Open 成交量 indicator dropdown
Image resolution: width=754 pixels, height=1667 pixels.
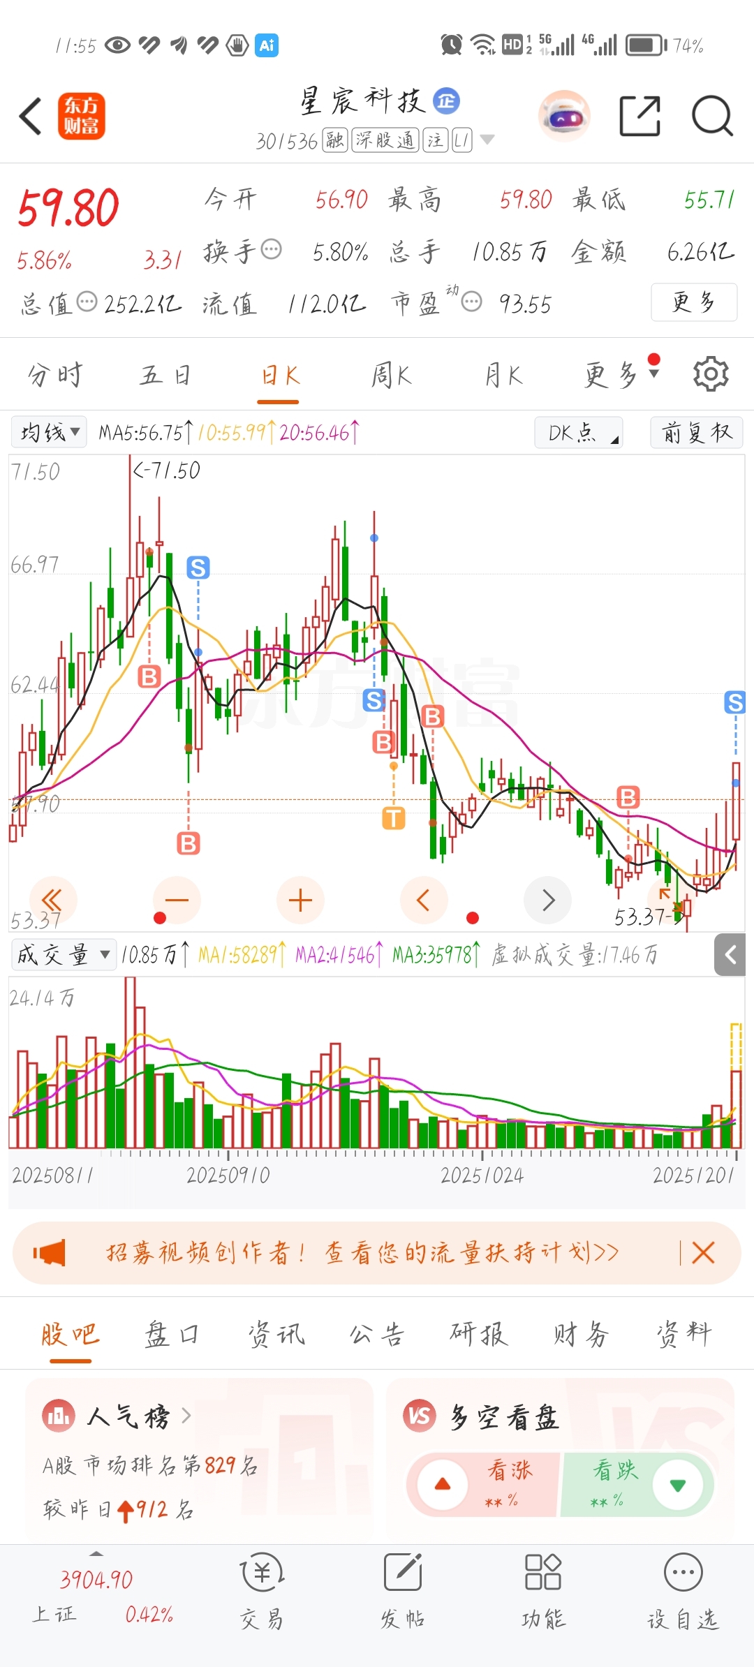coord(63,954)
